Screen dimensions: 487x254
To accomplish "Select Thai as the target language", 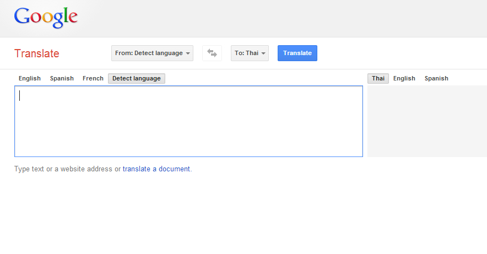I will (x=378, y=78).
